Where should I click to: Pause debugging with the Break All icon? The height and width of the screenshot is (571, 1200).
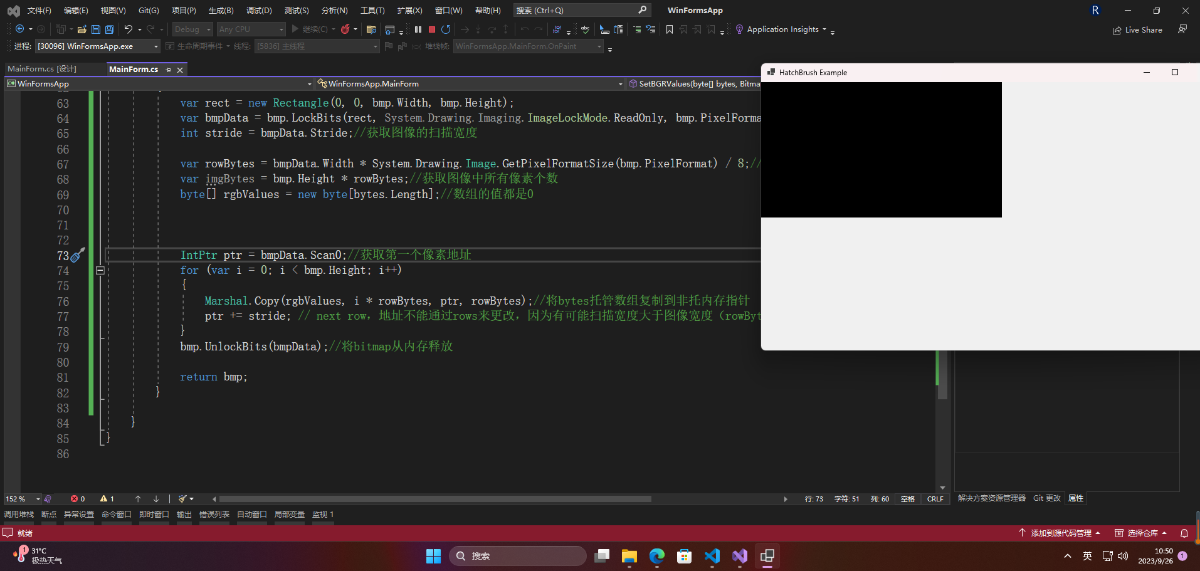click(x=418, y=29)
